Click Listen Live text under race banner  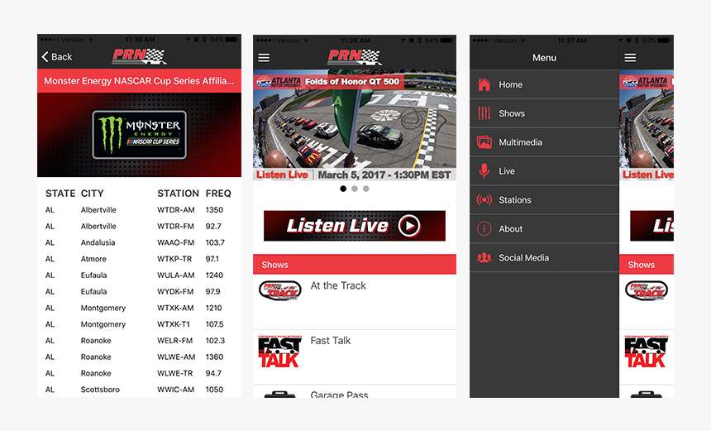[282, 175]
